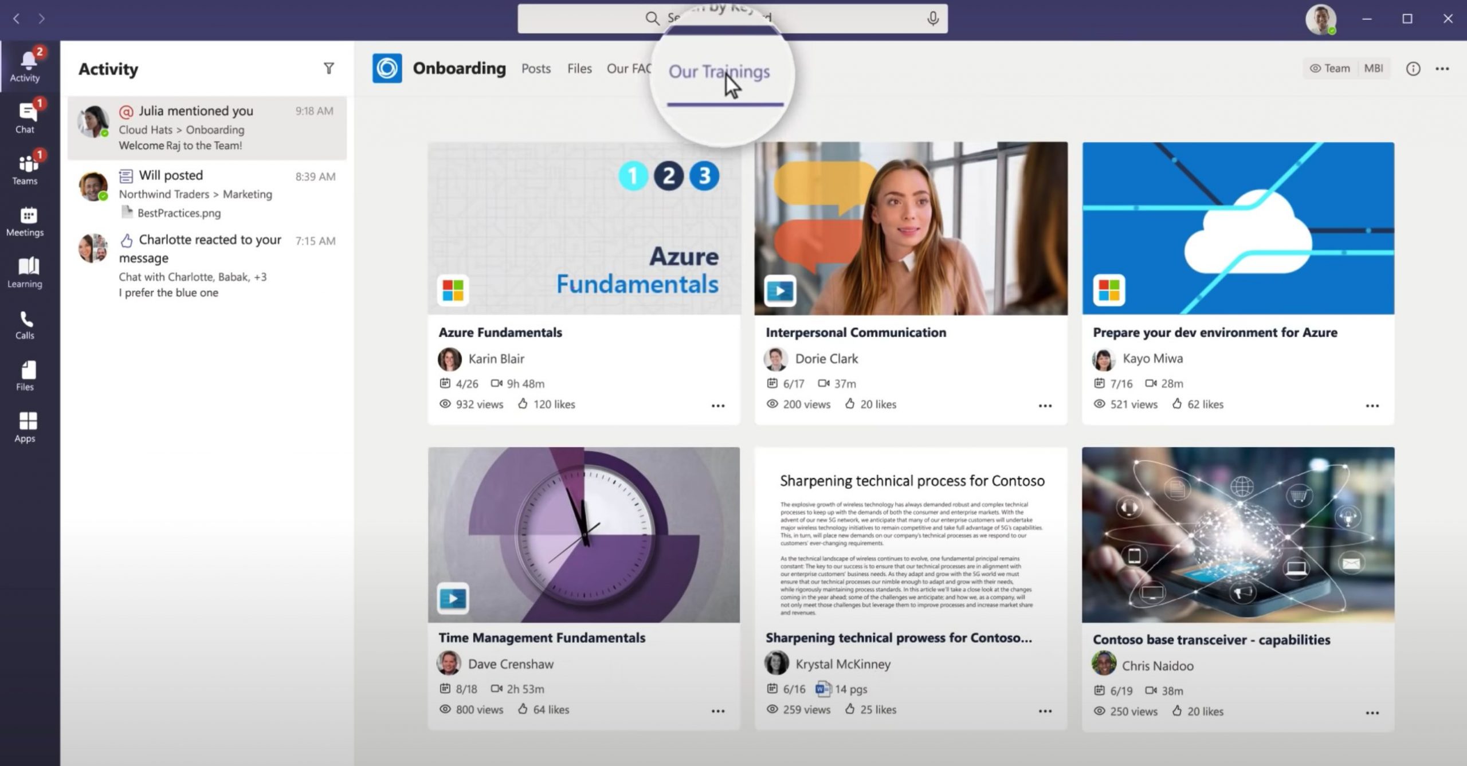The image size is (1467, 766).
Task: Click the Activity filter funnel icon
Action: pyautogui.click(x=328, y=69)
